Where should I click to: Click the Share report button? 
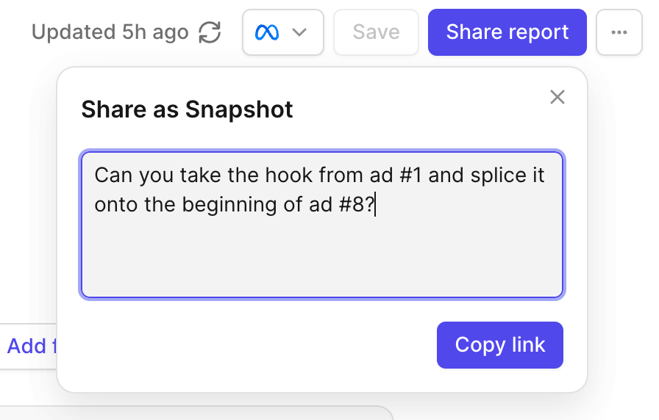pyautogui.click(x=507, y=32)
